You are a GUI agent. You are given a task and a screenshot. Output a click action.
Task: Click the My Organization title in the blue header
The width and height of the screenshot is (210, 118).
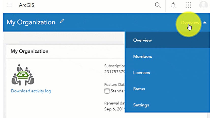click(31, 22)
